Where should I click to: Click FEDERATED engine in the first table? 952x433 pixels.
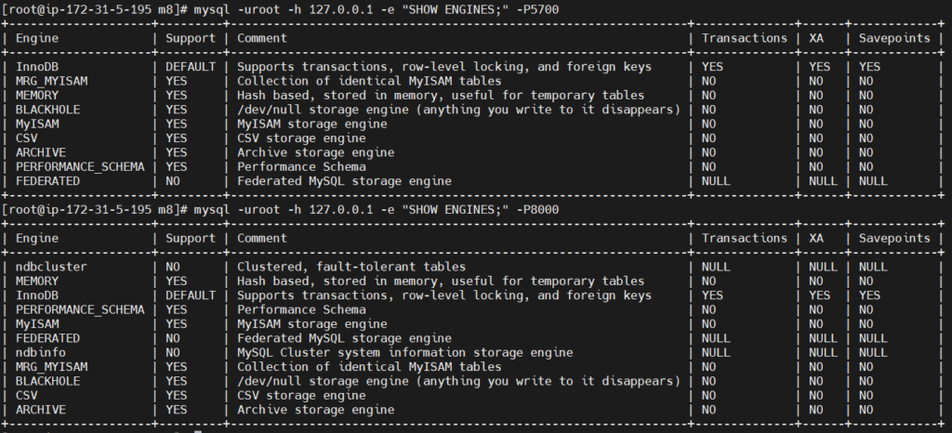(x=48, y=181)
